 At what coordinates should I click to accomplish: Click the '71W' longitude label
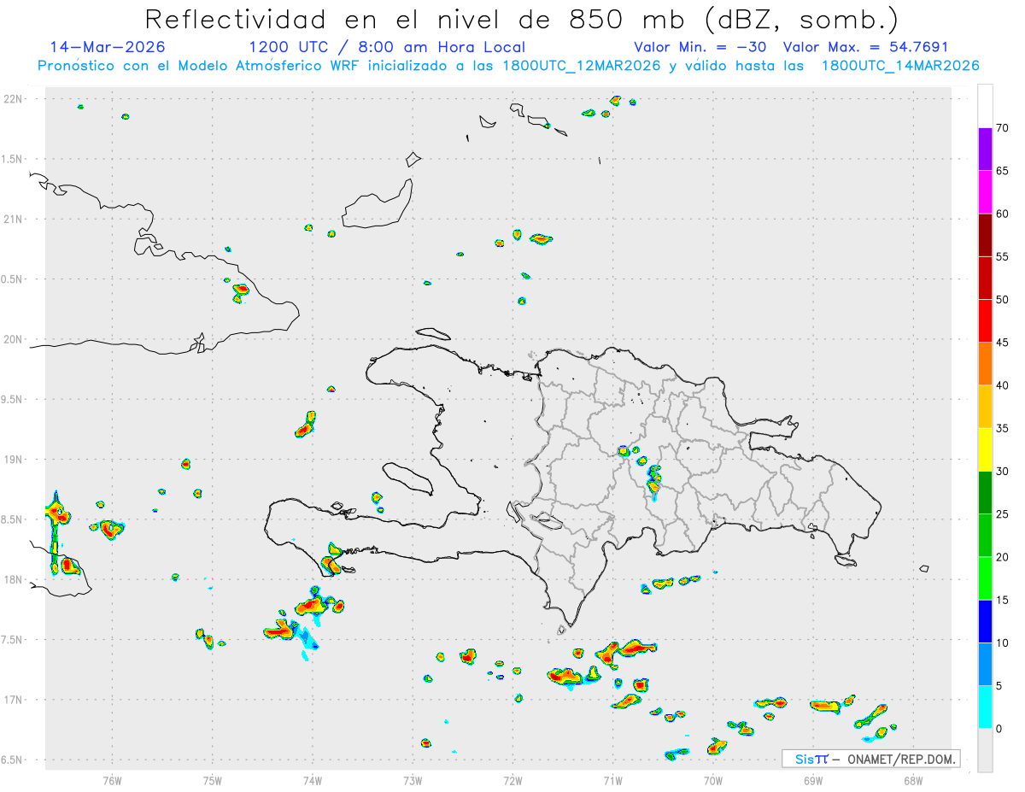pos(612,781)
